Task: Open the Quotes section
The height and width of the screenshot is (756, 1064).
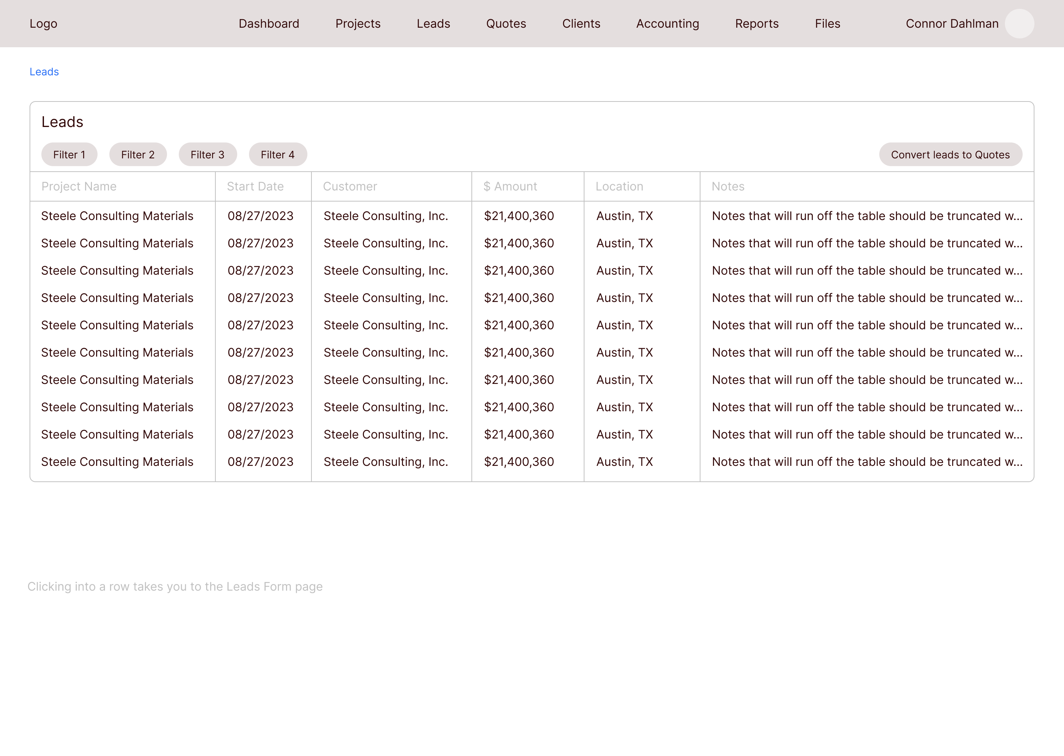Action: 506,24
